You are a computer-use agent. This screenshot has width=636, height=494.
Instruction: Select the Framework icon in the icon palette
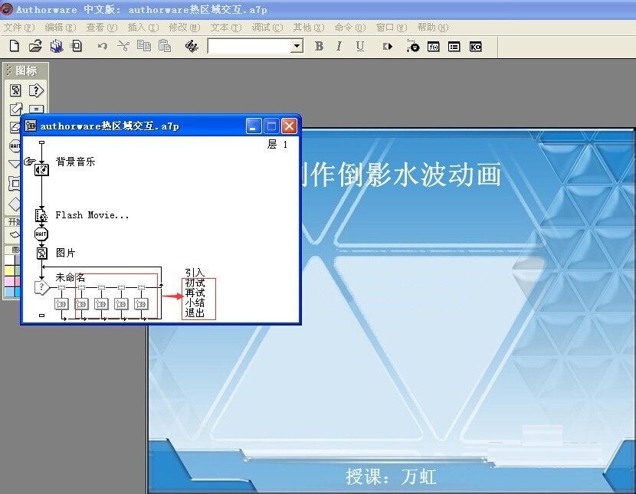[x=15, y=184]
